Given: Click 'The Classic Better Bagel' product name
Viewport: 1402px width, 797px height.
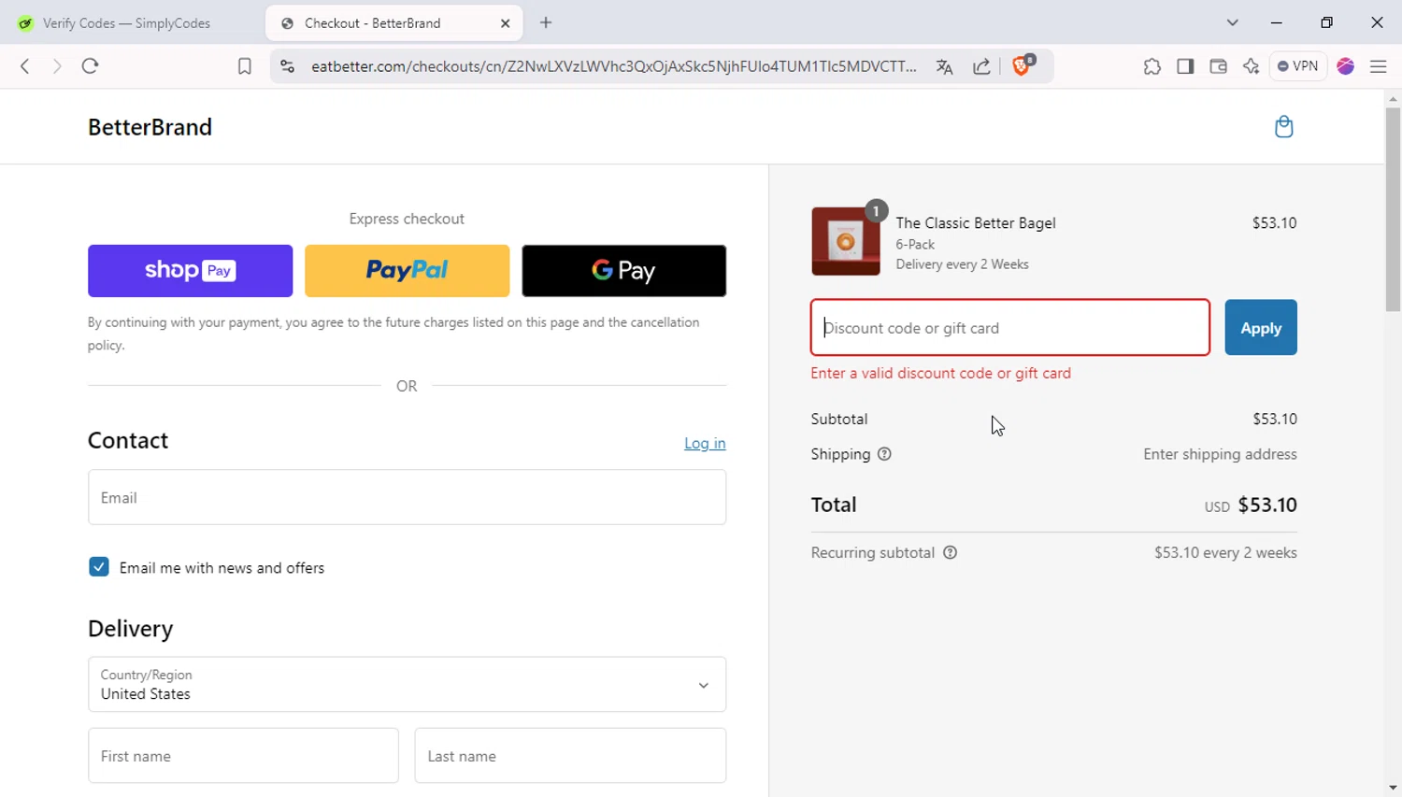Looking at the screenshot, I should point(976,222).
